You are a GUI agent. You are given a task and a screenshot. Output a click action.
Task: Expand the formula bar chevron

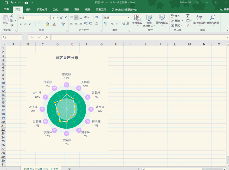click(228, 37)
